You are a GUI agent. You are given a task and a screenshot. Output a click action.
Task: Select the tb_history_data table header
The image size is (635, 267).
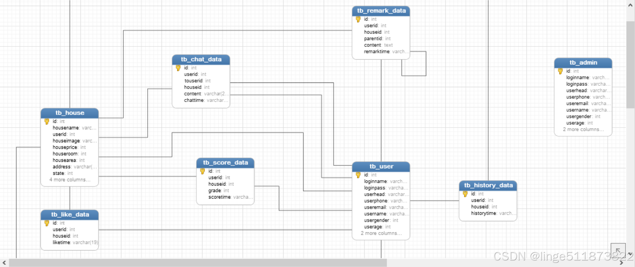tap(488, 185)
